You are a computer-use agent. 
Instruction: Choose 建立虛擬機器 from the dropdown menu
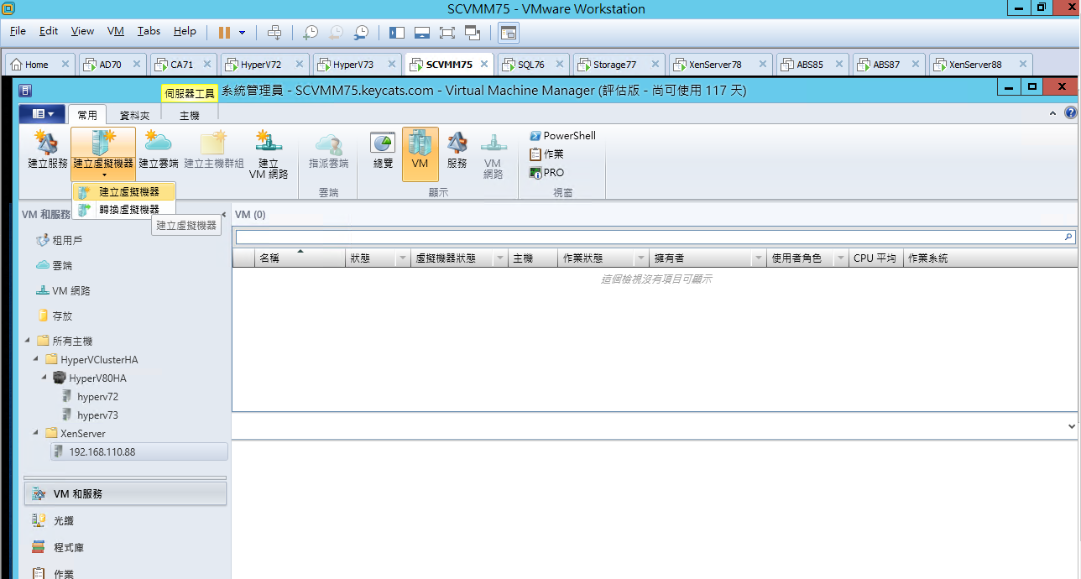(123, 192)
